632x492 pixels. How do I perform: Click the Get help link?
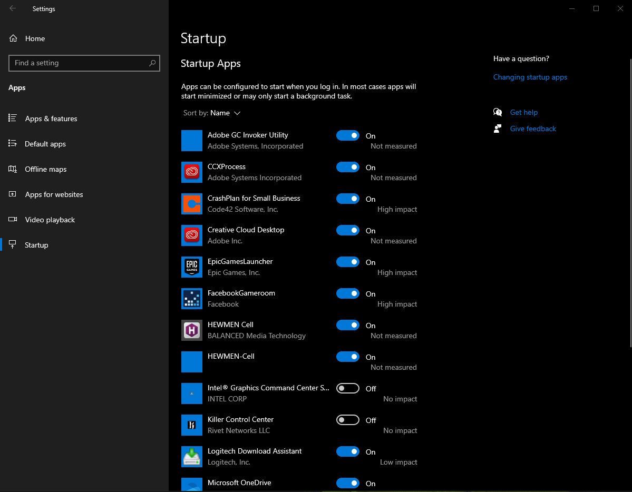(x=523, y=112)
